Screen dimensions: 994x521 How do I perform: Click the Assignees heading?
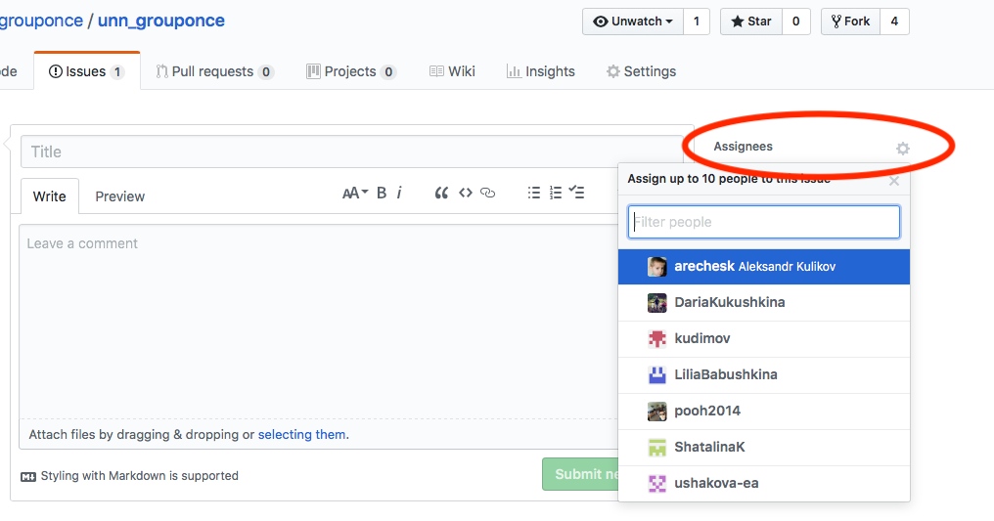click(x=743, y=147)
